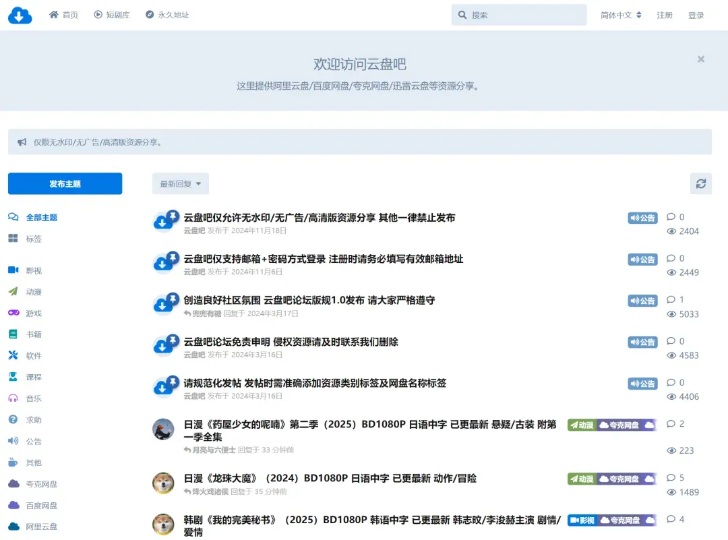728x540 pixels.
Task: Open the 龙珠大魔 thread title
Action: [330, 478]
